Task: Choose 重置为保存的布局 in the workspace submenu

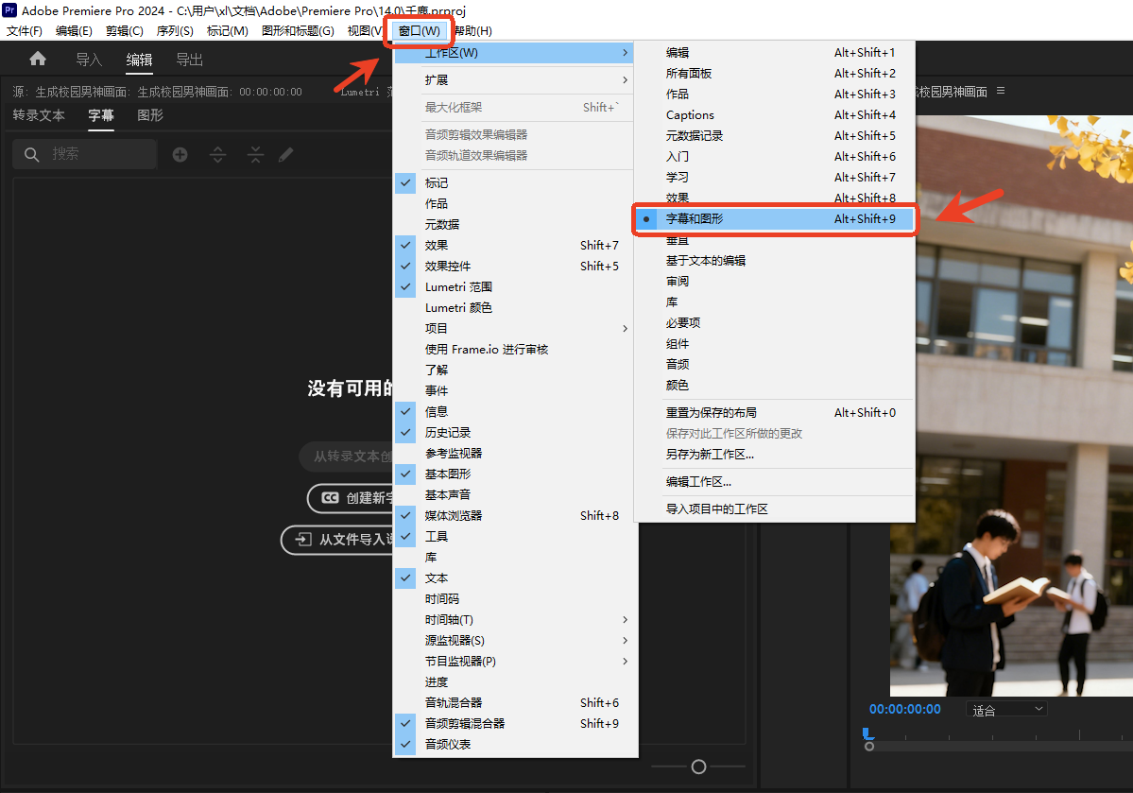Action: tap(711, 412)
